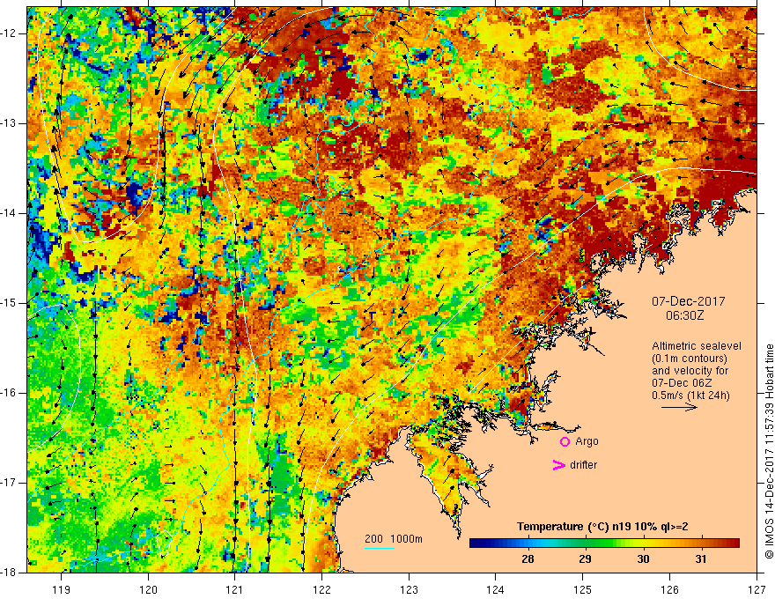Click the cyan bathymetry legend line
This screenshot has width=775, height=599.
pyautogui.click(x=380, y=548)
